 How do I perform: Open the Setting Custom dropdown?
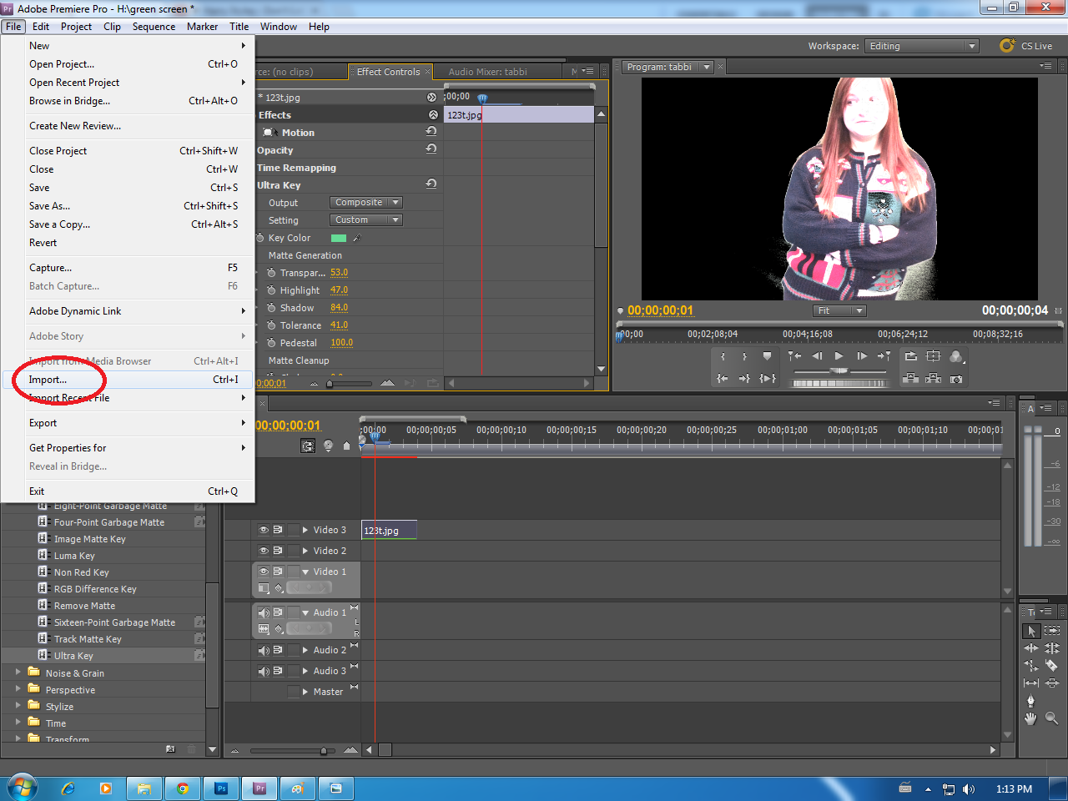coord(366,220)
